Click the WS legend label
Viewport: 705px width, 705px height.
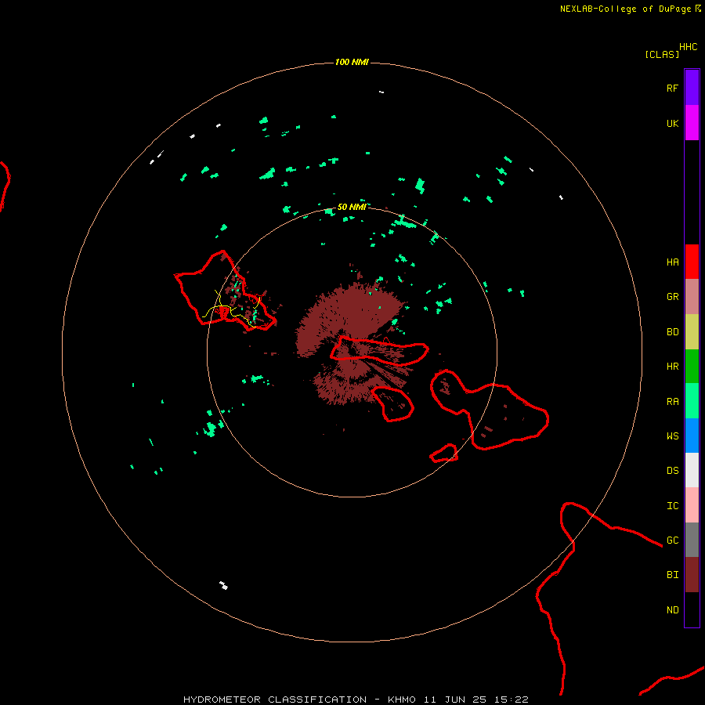[x=672, y=436]
